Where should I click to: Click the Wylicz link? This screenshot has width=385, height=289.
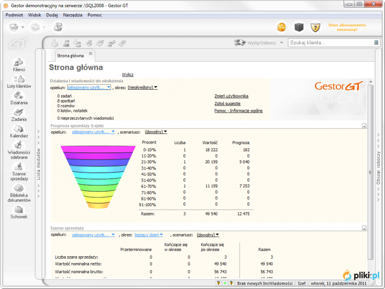pos(128,75)
